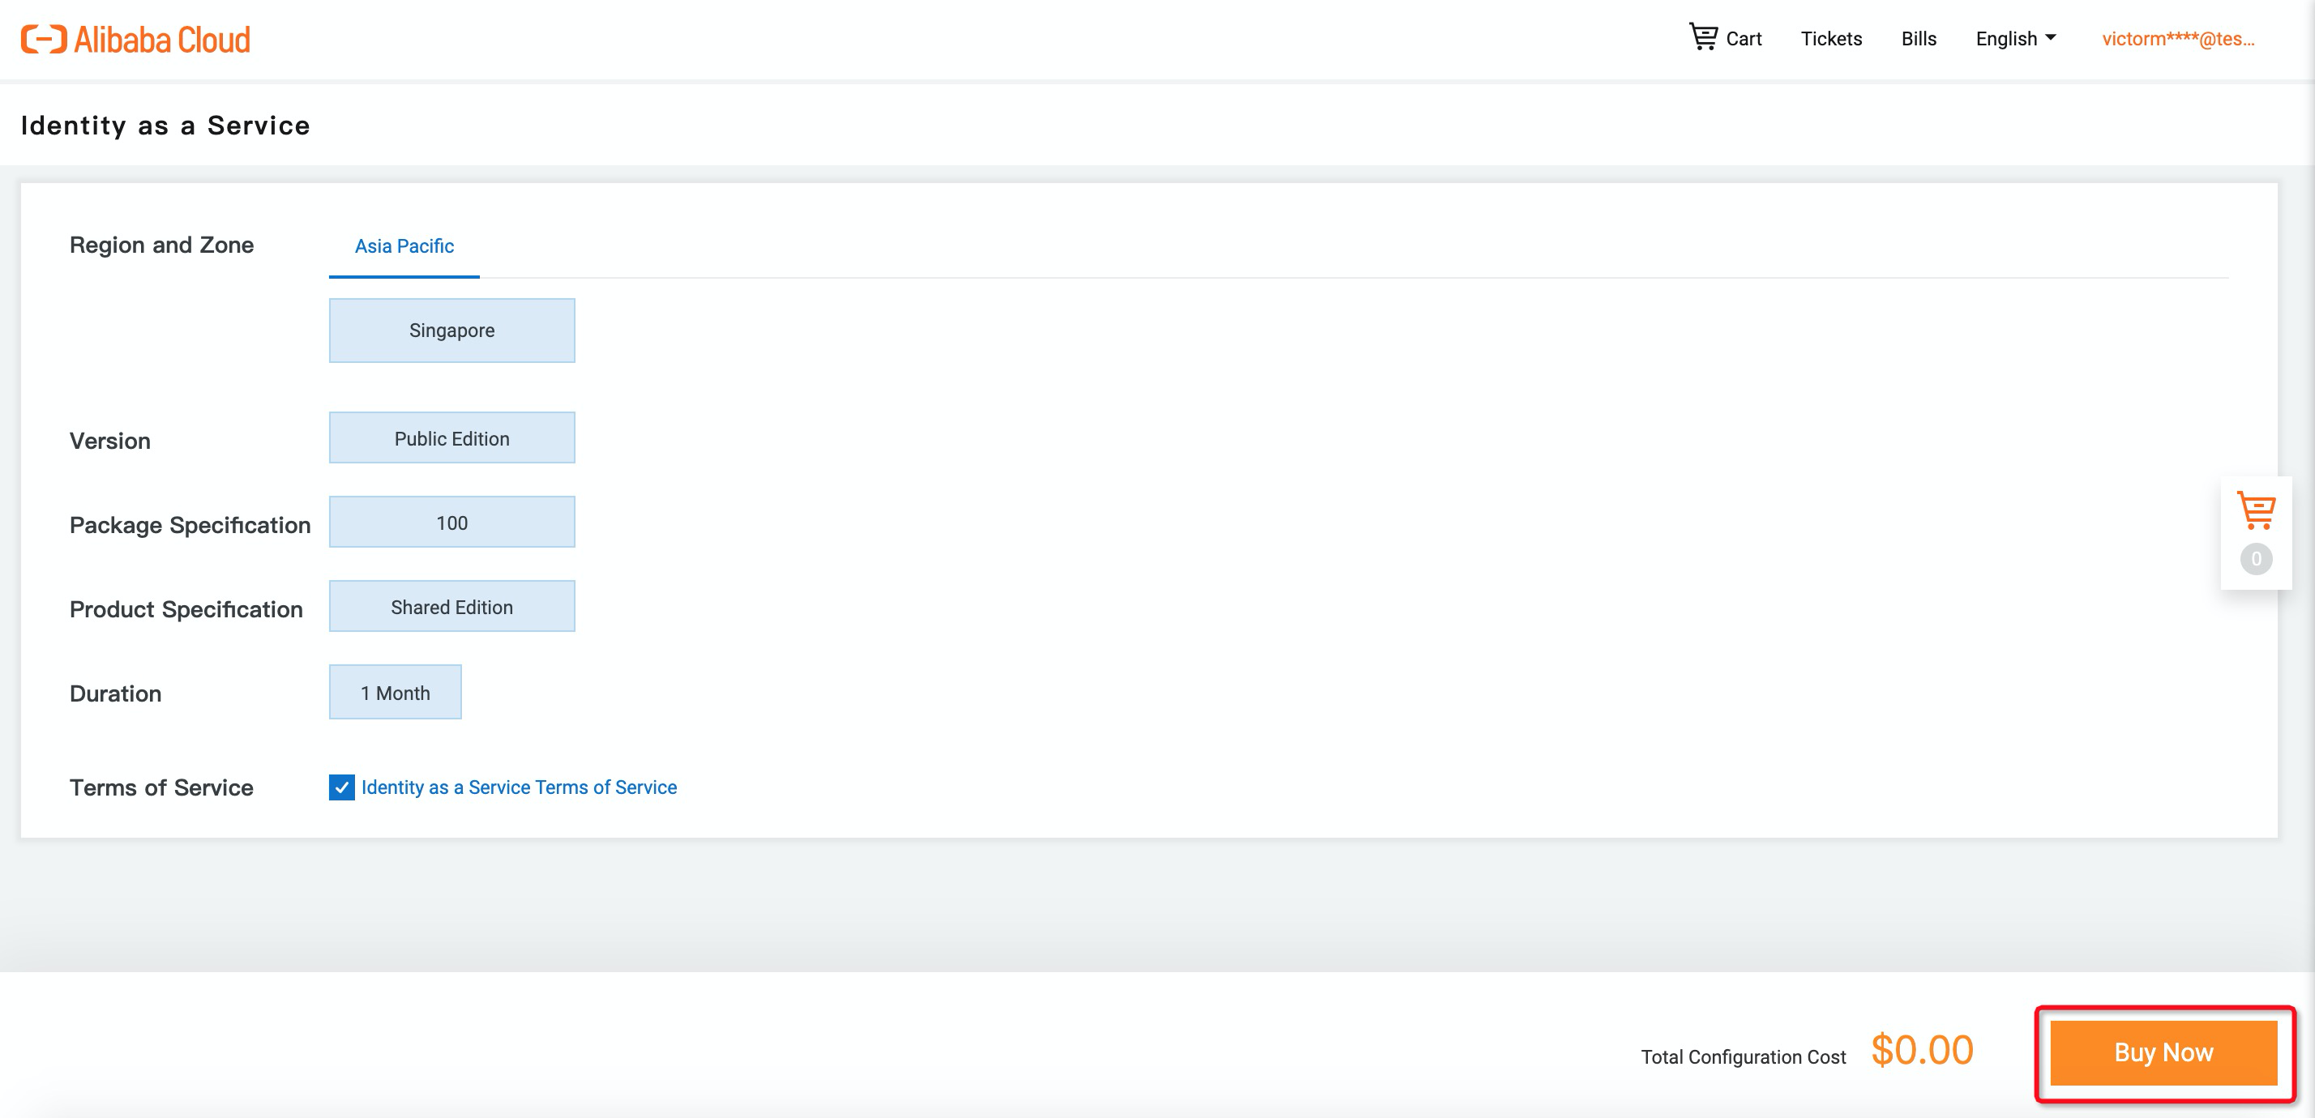Toggle the Terms of Service checkbox
Image resolution: width=2315 pixels, height=1118 pixels.
pyautogui.click(x=341, y=787)
